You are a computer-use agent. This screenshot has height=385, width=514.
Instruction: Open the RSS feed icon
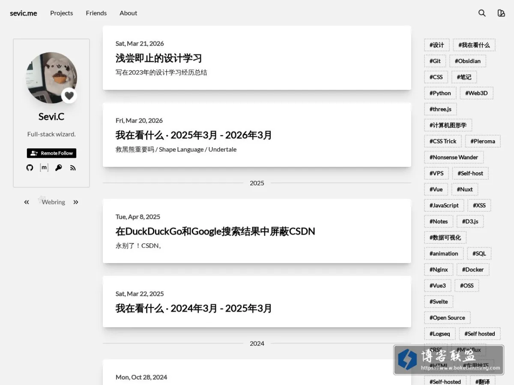[x=73, y=168]
